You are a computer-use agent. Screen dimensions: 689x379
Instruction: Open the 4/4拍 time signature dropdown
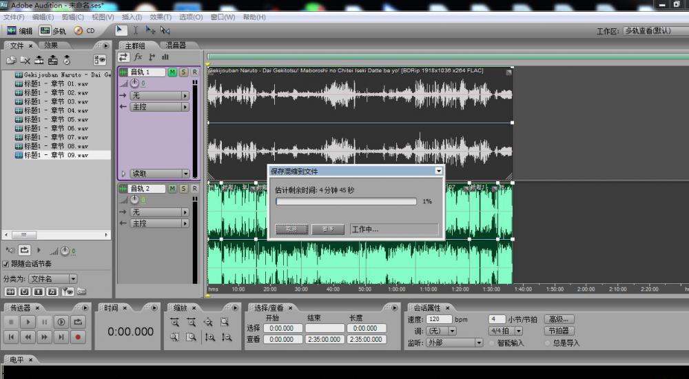(x=505, y=331)
